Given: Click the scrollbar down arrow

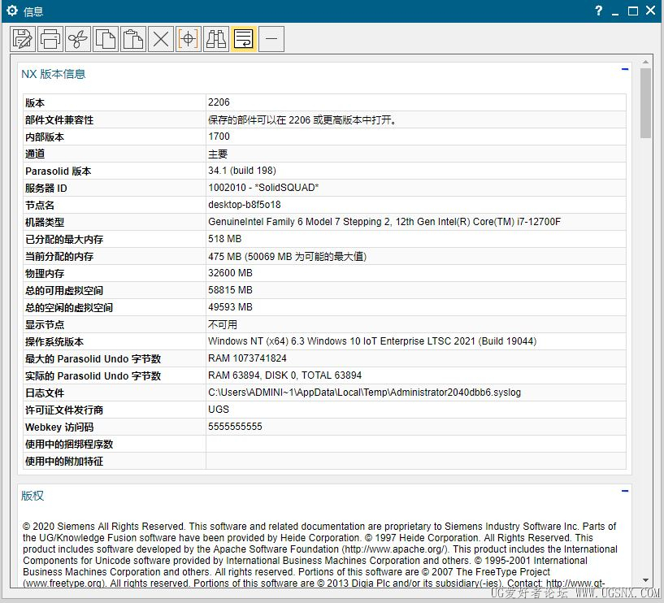Looking at the screenshot, I should click(x=645, y=580).
